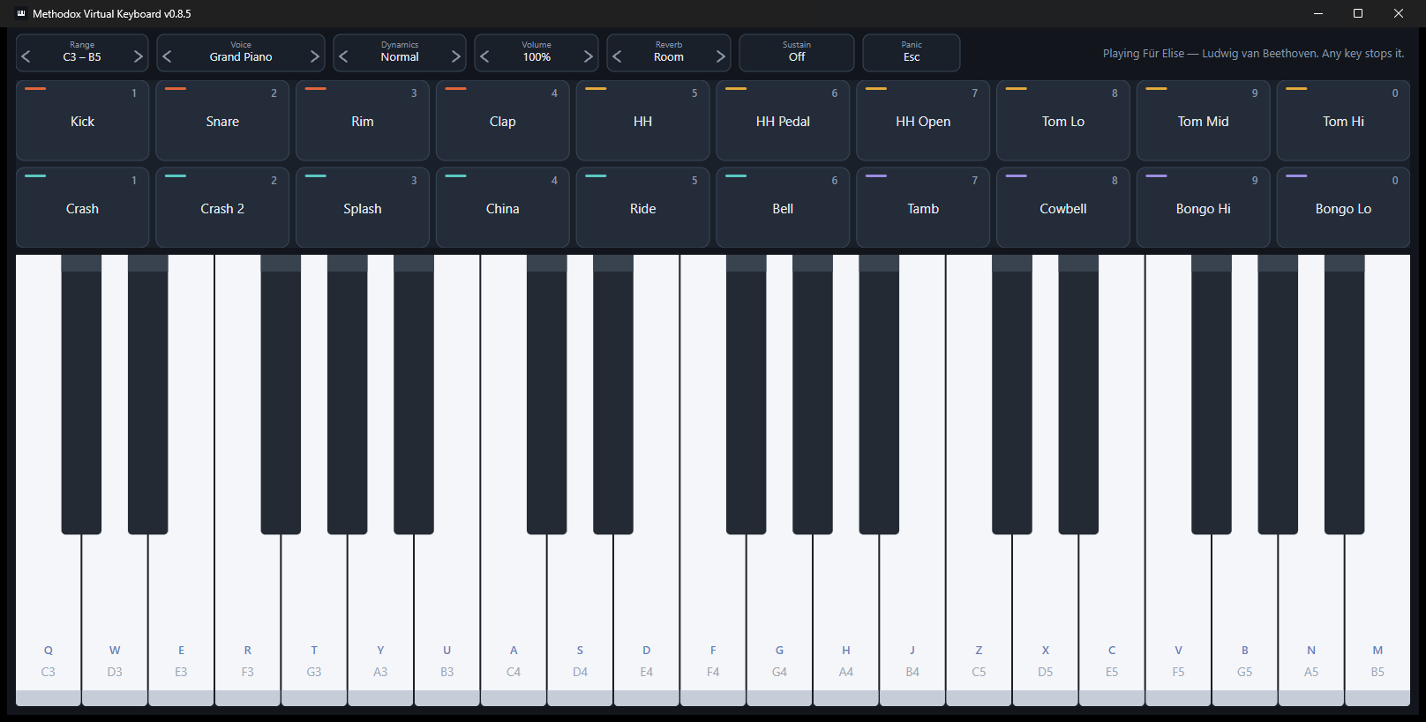Trigger the Crash cymbal pad
This screenshot has height=722, width=1426.
[x=82, y=208]
